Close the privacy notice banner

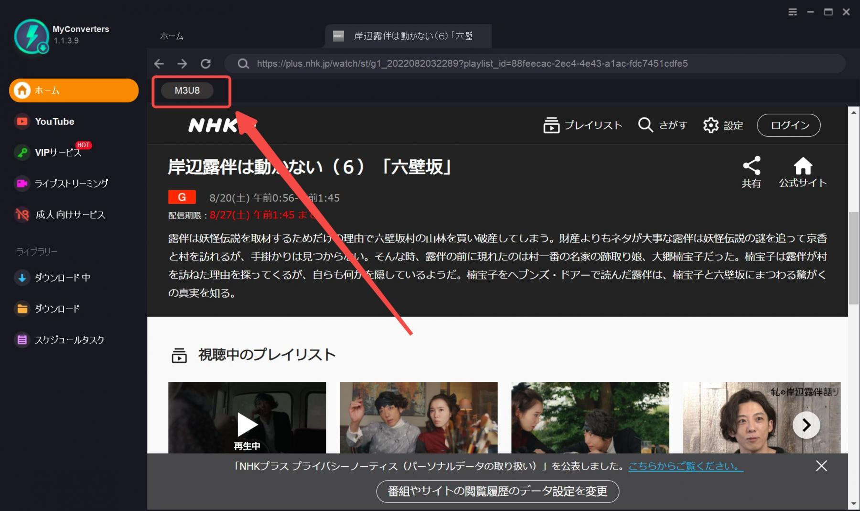coord(821,466)
